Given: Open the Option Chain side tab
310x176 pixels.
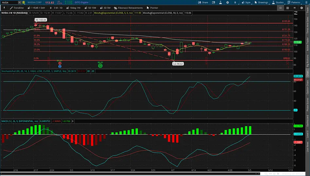Looking at the screenshot, I should click(x=307, y=88).
